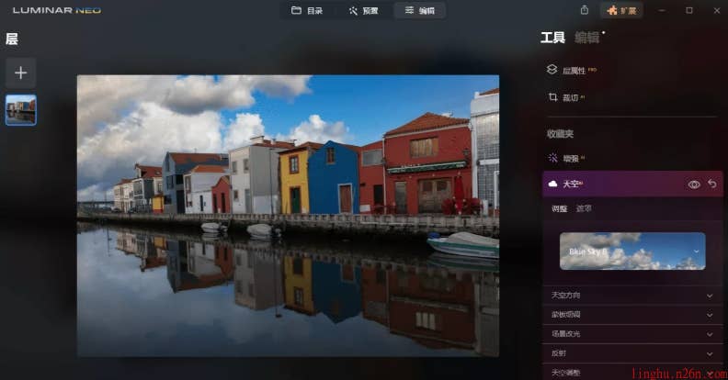Image resolution: width=728 pixels, height=380 pixels.
Task: Click the add new layer plus button
Action: (20, 73)
